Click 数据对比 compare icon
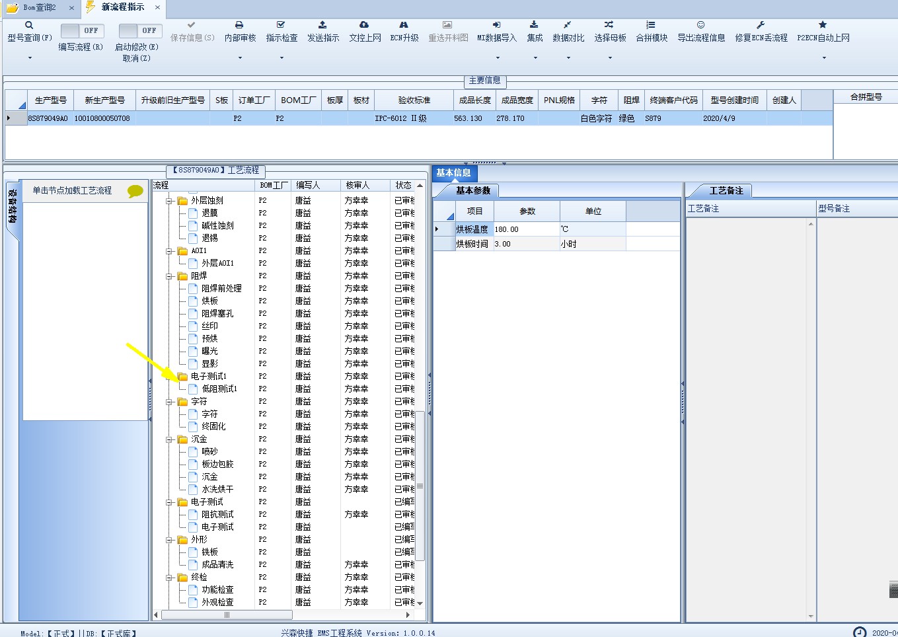Image resolution: width=898 pixels, height=637 pixels. tap(568, 25)
